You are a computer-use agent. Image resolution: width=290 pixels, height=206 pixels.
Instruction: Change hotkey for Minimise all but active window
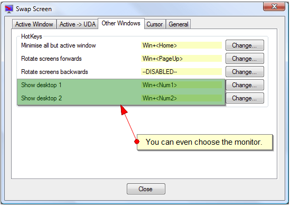[245, 45]
